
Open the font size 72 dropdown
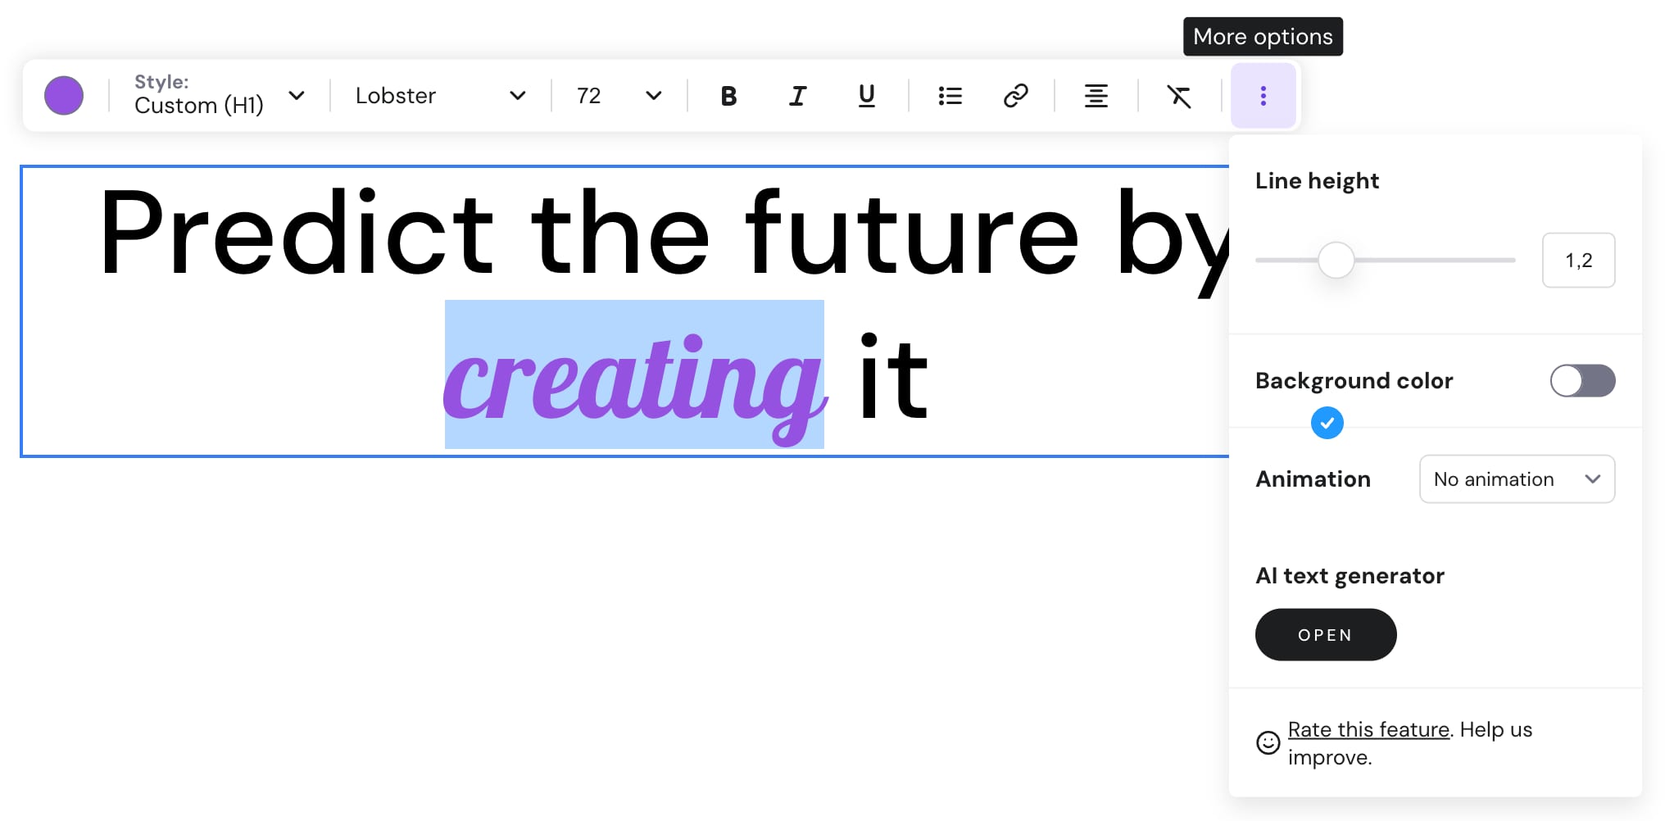point(619,96)
